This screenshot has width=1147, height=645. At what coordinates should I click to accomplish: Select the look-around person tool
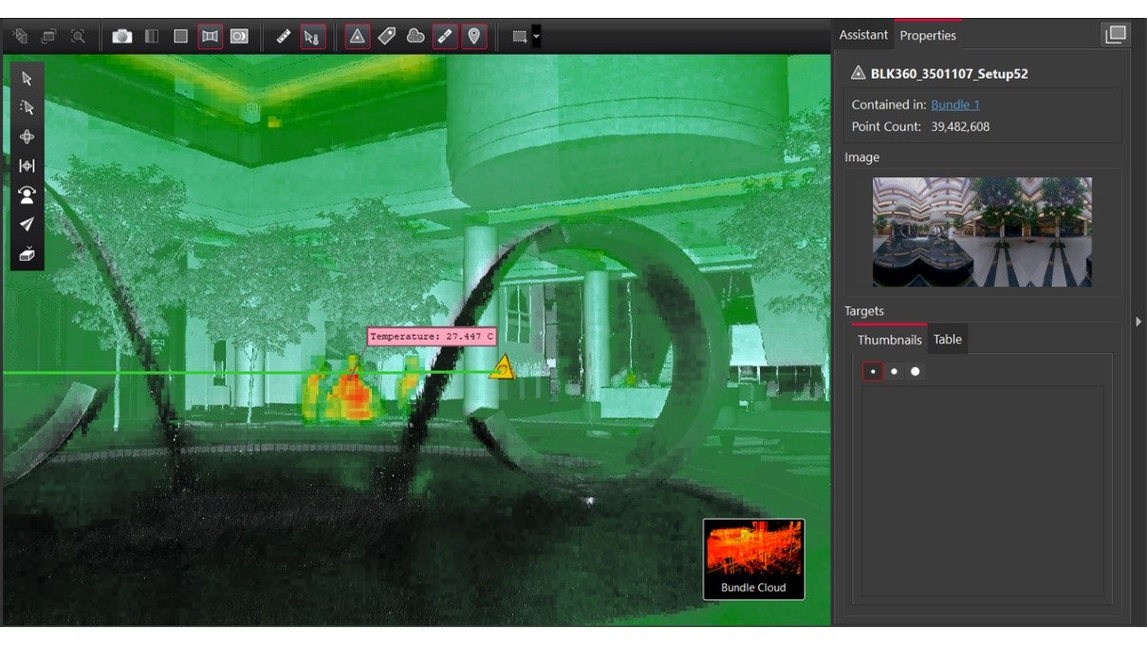[x=27, y=195]
